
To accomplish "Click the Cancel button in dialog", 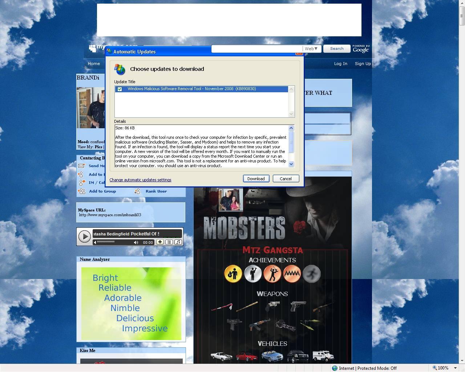I will 286,179.
